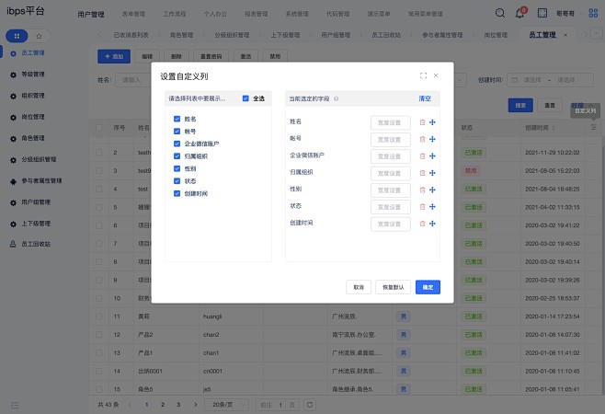
Task: Click move handle for 企业微信账户 field
Action: coord(432,156)
